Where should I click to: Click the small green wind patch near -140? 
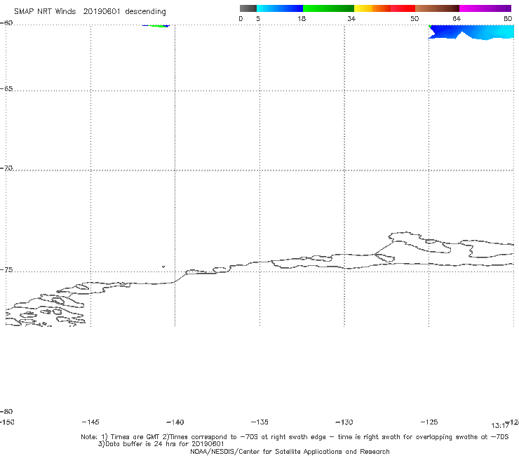tap(156, 25)
